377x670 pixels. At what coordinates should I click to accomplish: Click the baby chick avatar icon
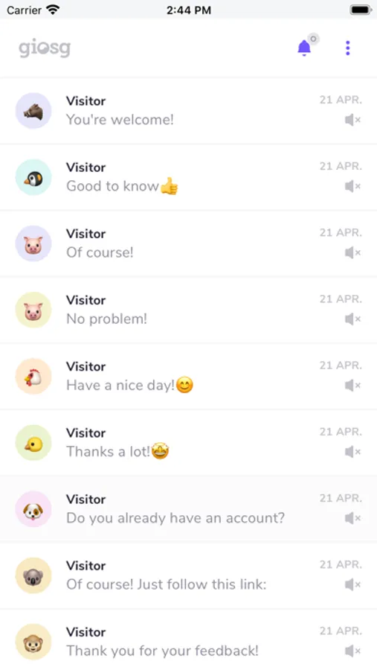tap(33, 443)
